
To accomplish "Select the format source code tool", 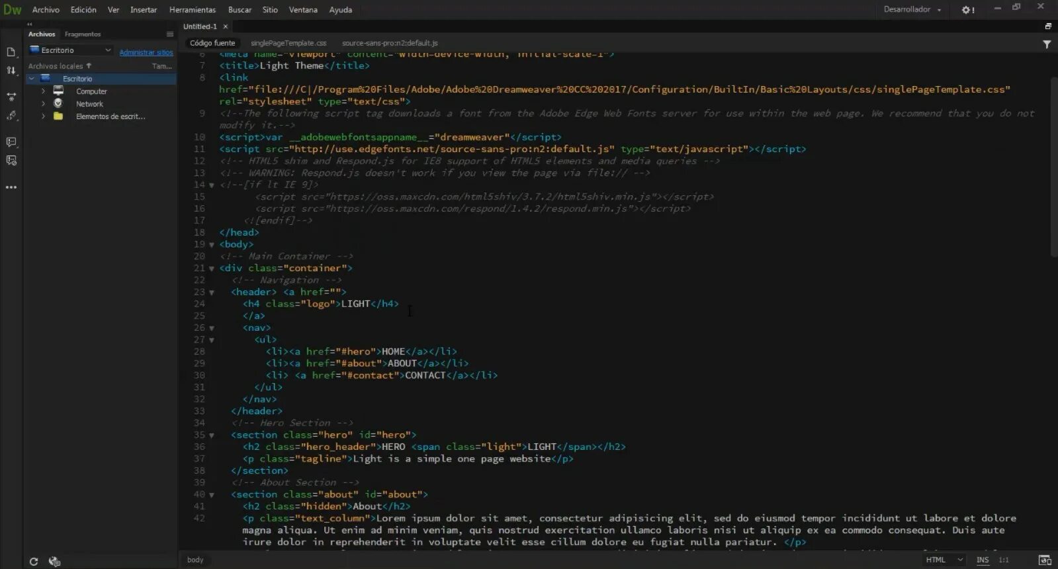I will 11,116.
